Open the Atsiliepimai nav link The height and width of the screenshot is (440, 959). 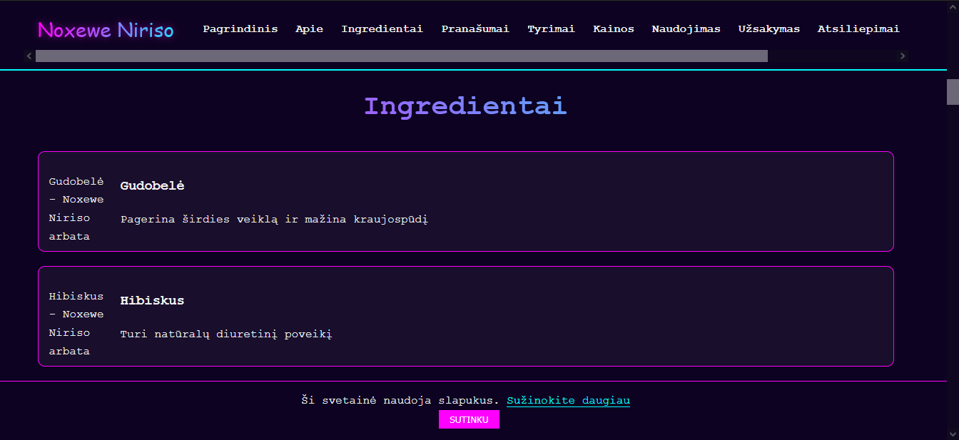(x=858, y=29)
